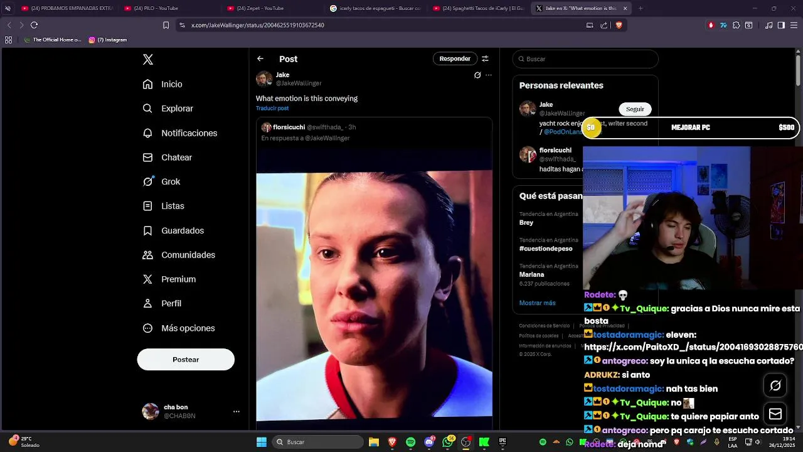
Task: Click the share icon in address bar
Action: coord(604,25)
